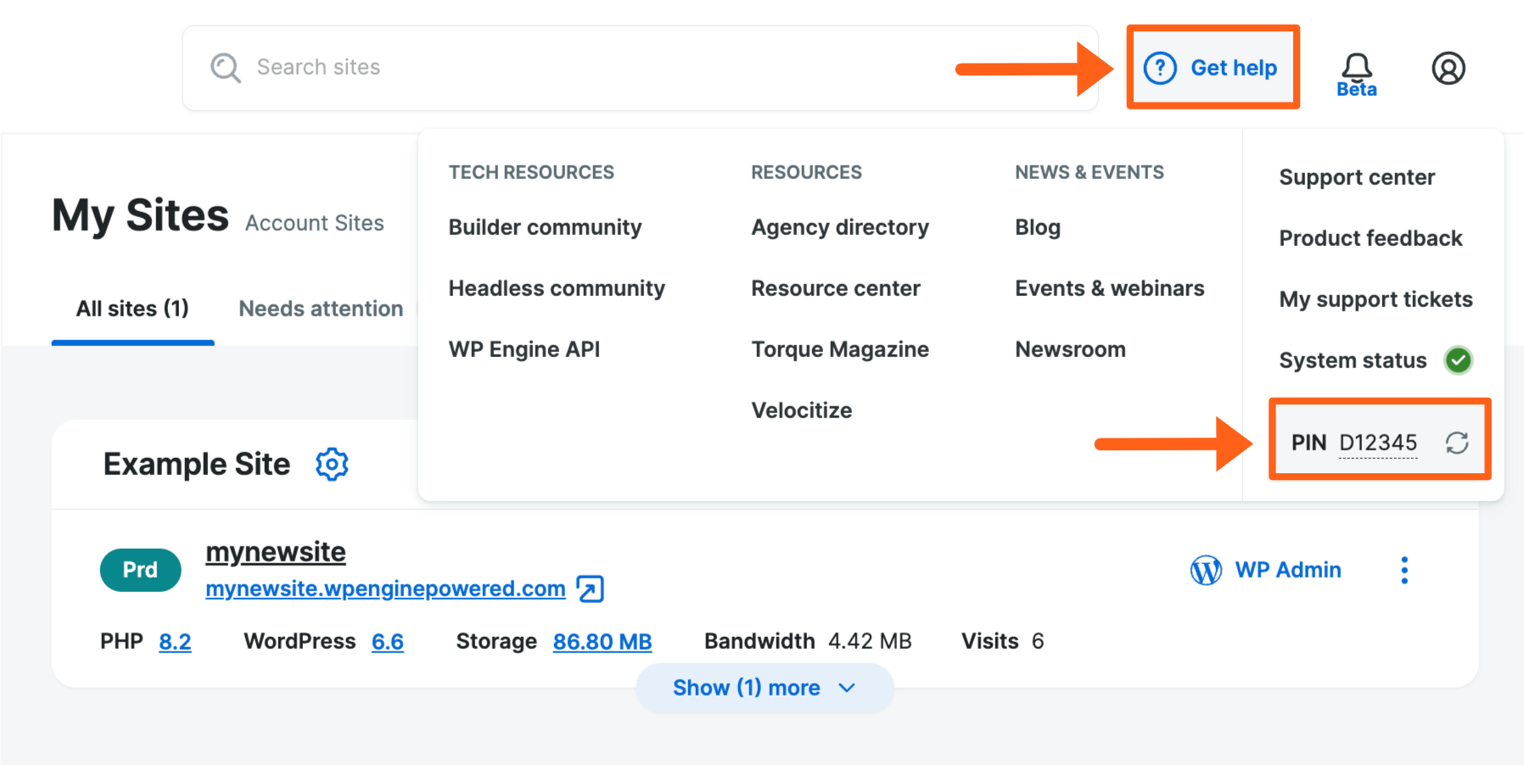Select the All sites (1) tab
This screenshot has width=1524, height=765.
click(132, 309)
